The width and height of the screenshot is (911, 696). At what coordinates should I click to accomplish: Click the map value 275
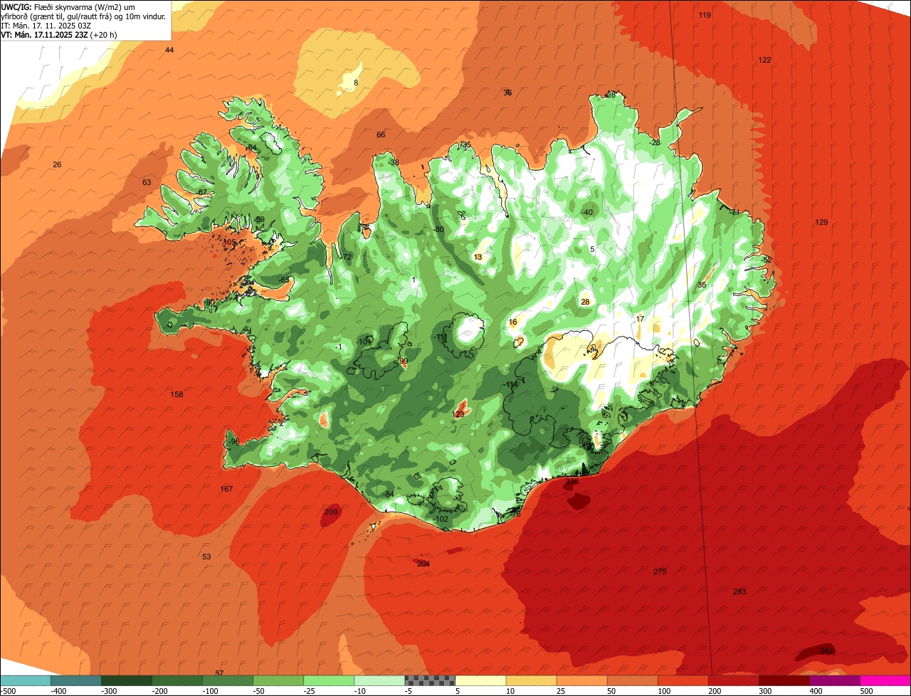(660, 571)
